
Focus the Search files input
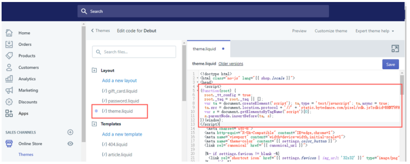point(134,52)
